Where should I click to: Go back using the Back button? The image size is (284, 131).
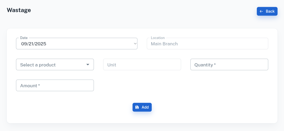(267, 11)
